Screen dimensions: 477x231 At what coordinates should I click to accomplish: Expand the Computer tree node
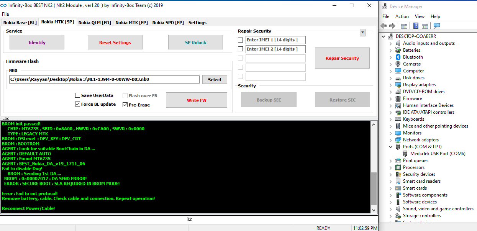pyautogui.click(x=391, y=71)
